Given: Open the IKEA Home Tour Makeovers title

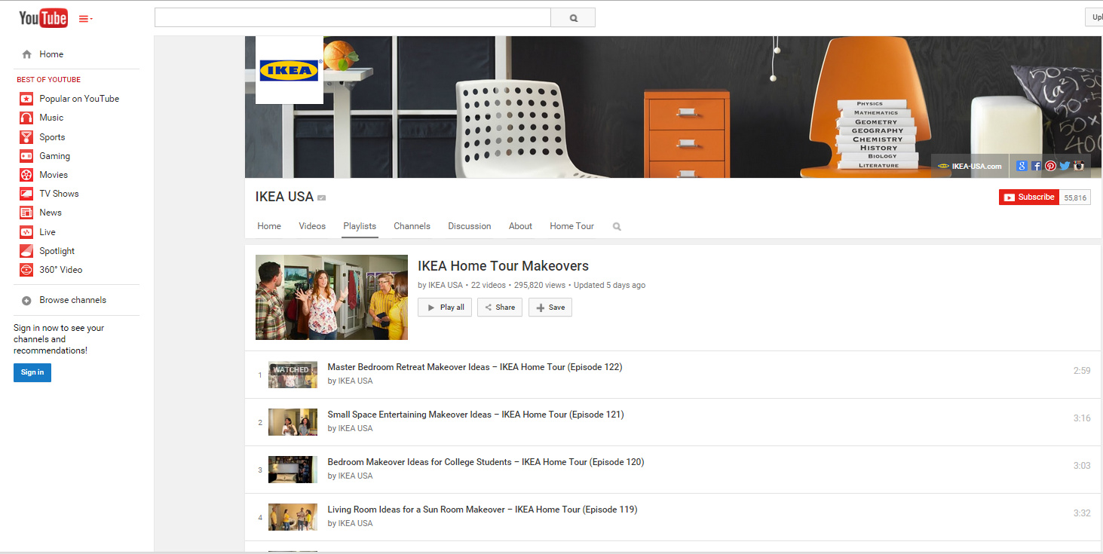Looking at the screenshot, I should pos(503,266).
